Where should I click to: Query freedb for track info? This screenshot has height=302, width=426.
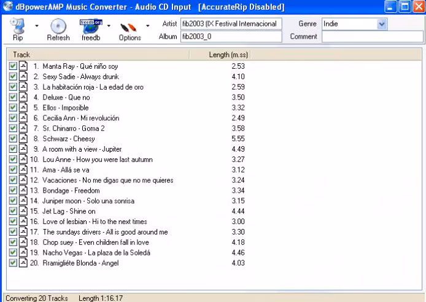(x=91, y=29)
